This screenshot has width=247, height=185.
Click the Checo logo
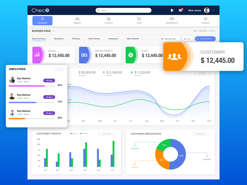point(40,10)
